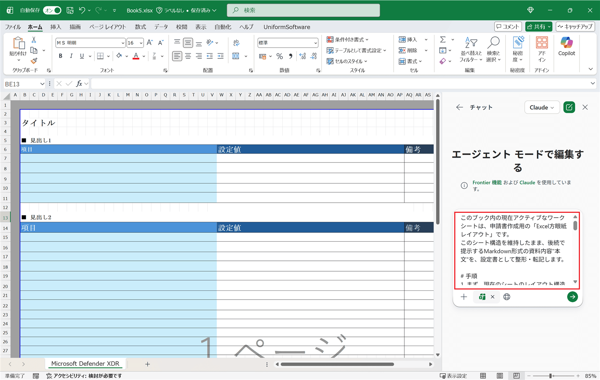Switch to the 挿入 ribbon tab

click(x=56, y=27)
